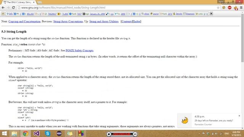Open File Explorer from the taskbar

(14, 134)
